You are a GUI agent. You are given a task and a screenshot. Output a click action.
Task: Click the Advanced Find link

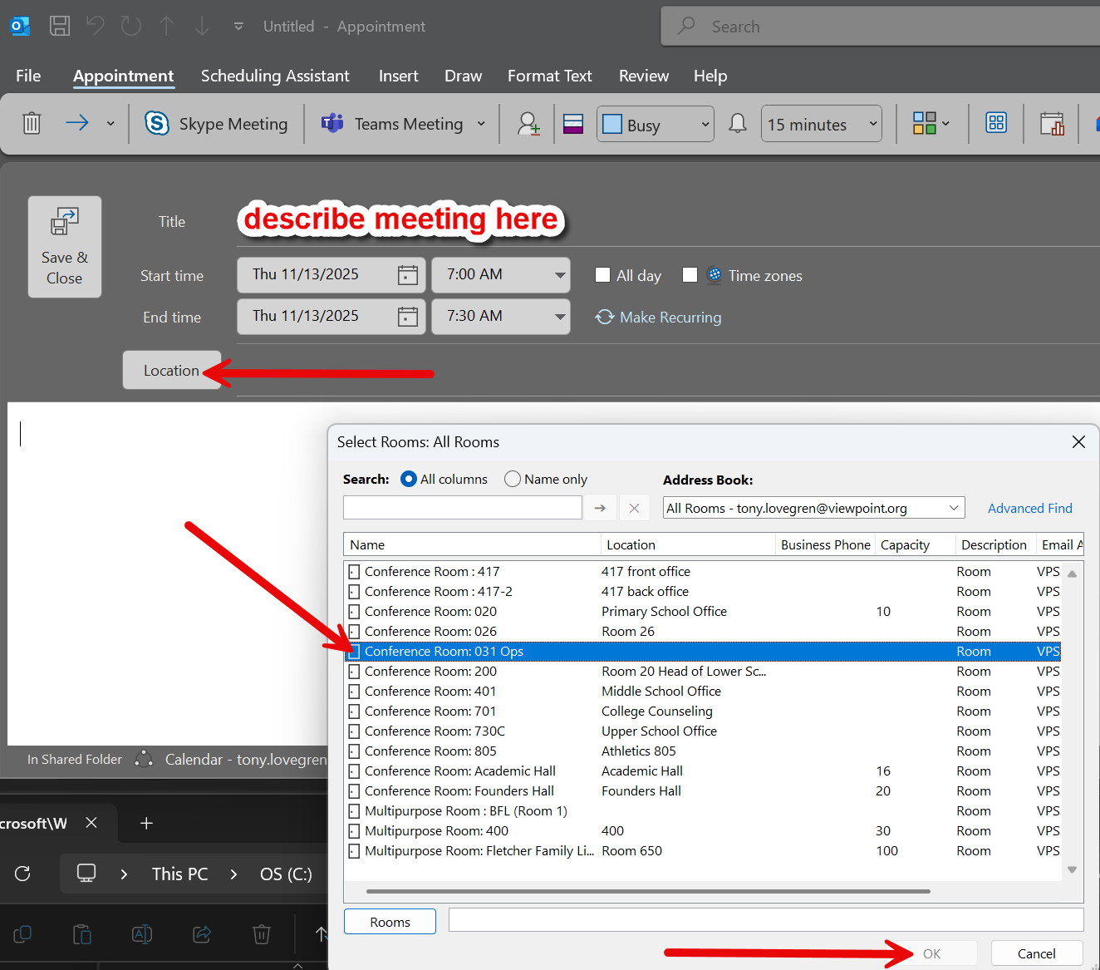click(x=1029, y=508)
